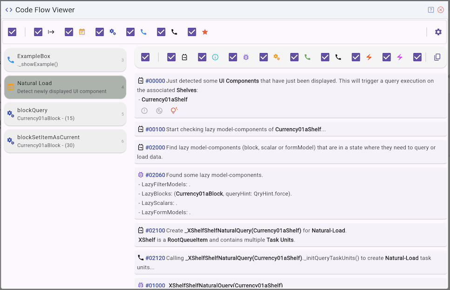Click the blue phone icon on ExampleBox item
The height and width of the screenshot is (290, 450).
[x=11, y=60]
